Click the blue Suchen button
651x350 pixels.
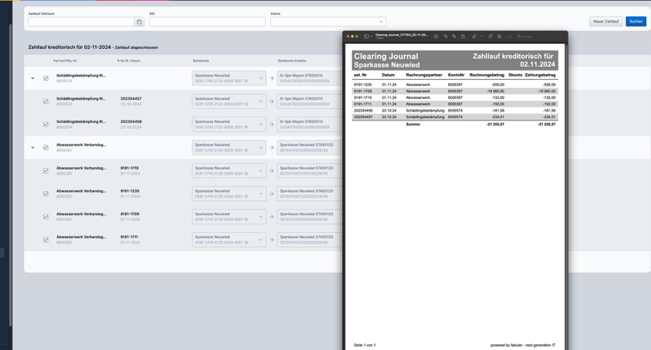(x=636, y=21)
